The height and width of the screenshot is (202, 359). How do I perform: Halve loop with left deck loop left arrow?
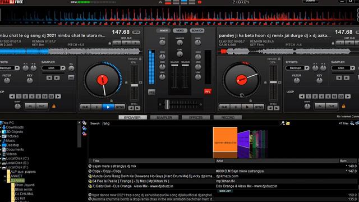coord(12,97)
